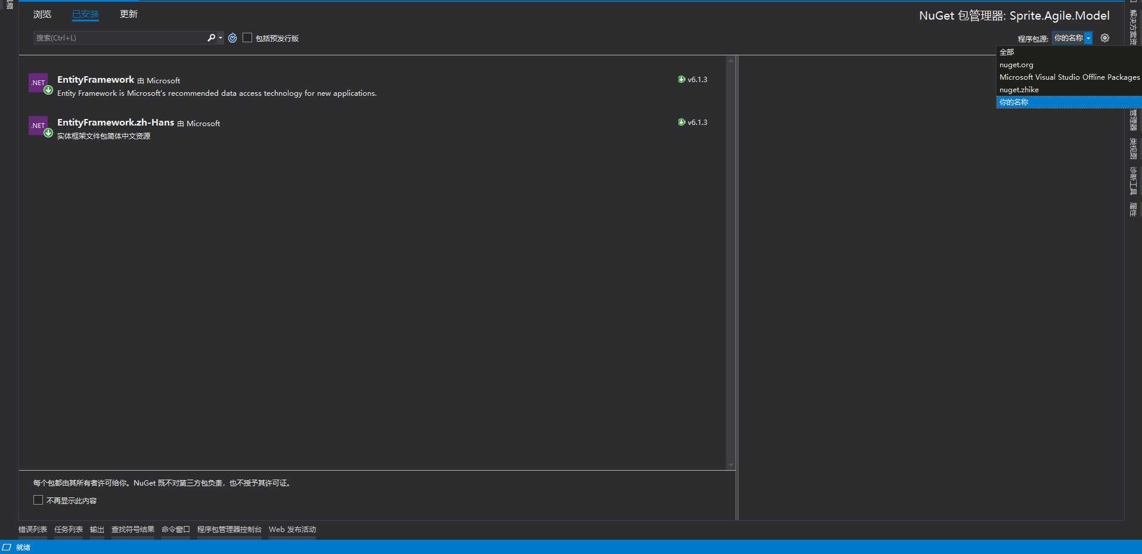Click the NuGet 包管理器: Sprite.Agile.Model title
This screenshot has width=1142, height=554.
[1014, 16]
